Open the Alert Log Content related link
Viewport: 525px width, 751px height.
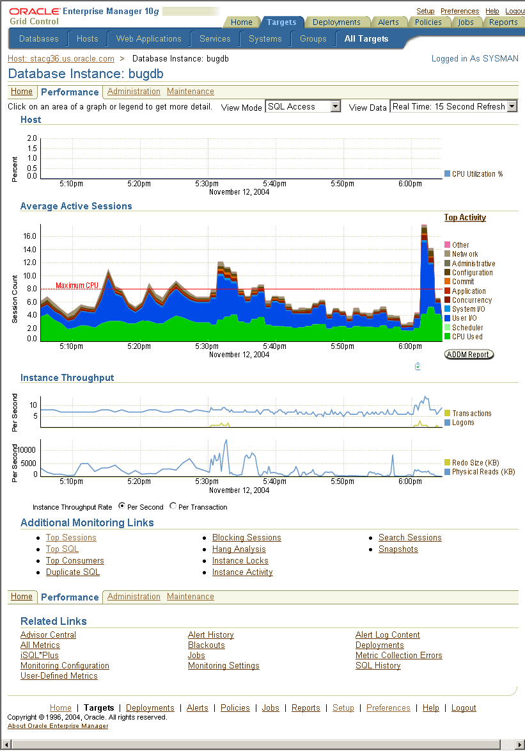click(388, 634)
